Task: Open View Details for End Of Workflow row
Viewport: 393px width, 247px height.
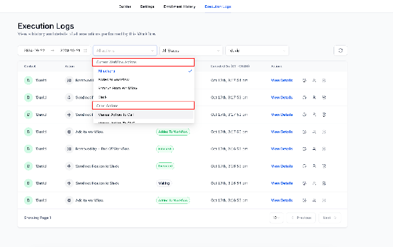Action: click(282, 149)
